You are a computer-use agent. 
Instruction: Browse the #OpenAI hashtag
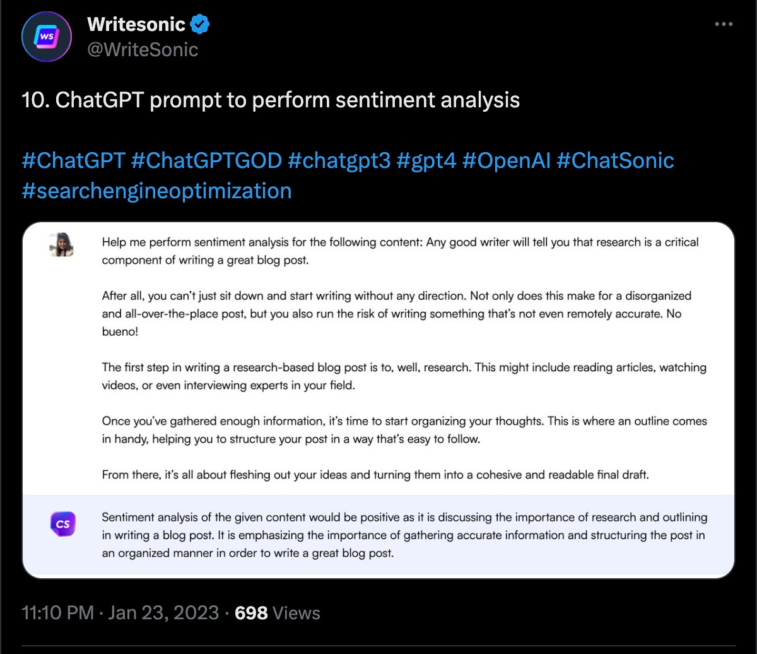[x=506, y=160]
